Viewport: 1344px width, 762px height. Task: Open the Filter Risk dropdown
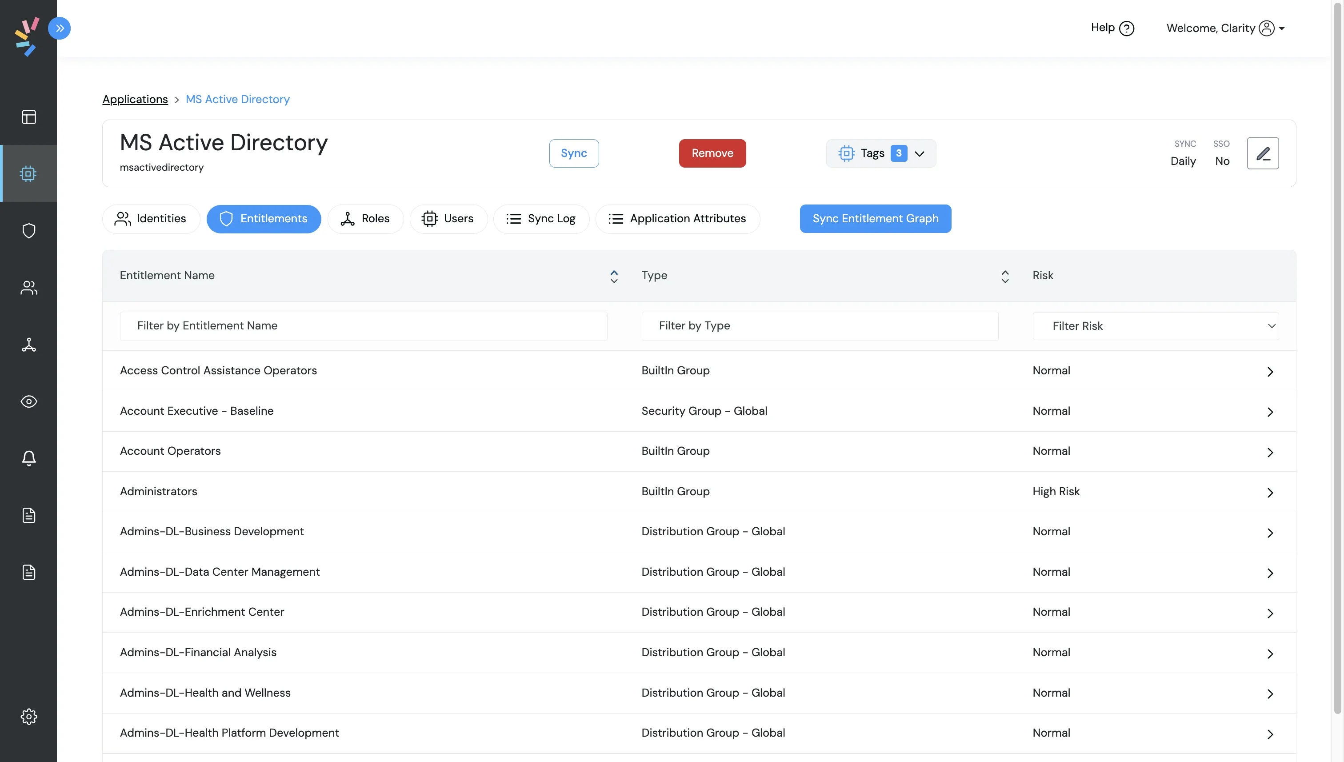pos(1156,326)
